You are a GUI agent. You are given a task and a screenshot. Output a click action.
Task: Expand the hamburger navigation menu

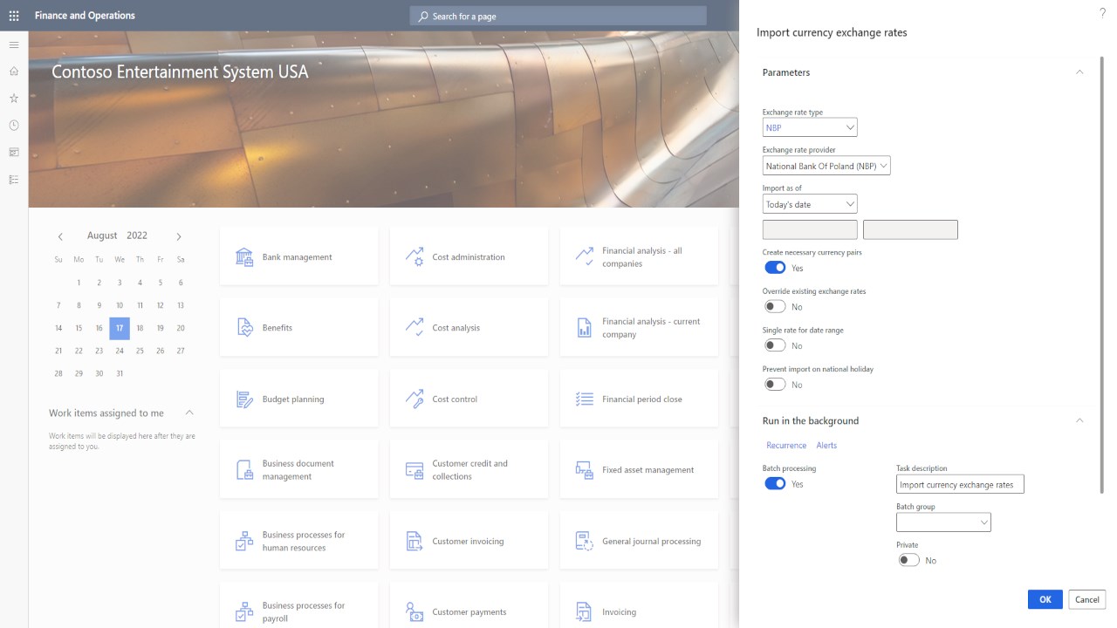point(14,44)
